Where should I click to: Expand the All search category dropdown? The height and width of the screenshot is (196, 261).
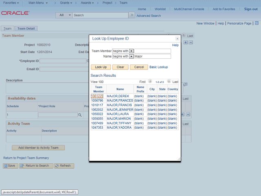tap(69, 15)
